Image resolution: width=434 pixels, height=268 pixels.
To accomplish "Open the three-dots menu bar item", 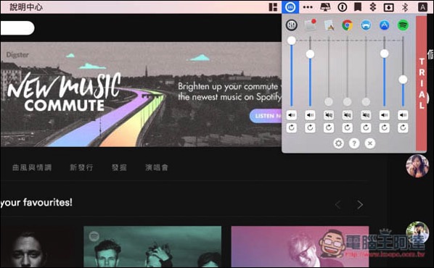I will pos(308,7).
